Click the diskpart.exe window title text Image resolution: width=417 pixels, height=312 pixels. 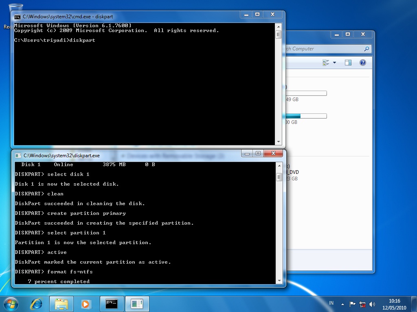[61, 156]
